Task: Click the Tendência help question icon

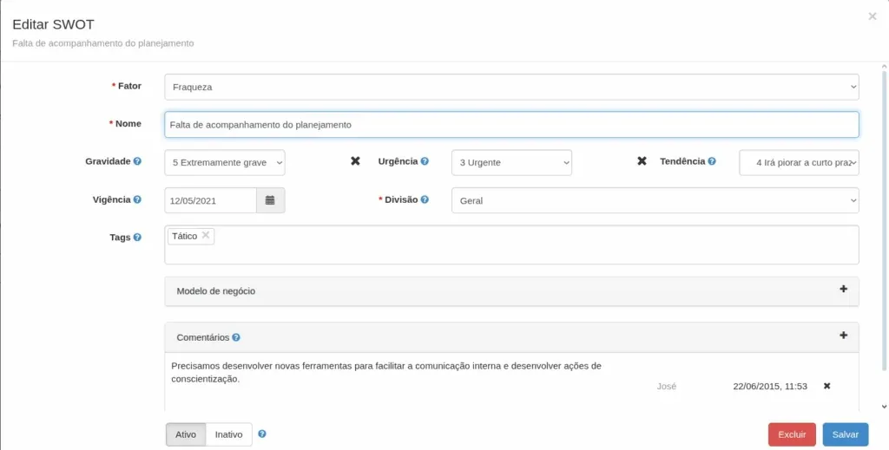Action: click(x=712, y=161)
